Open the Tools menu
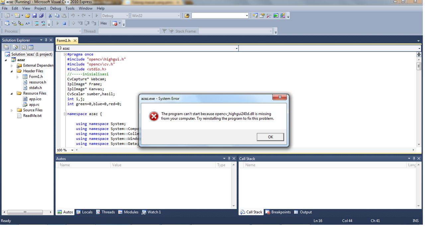 point(70,8)
